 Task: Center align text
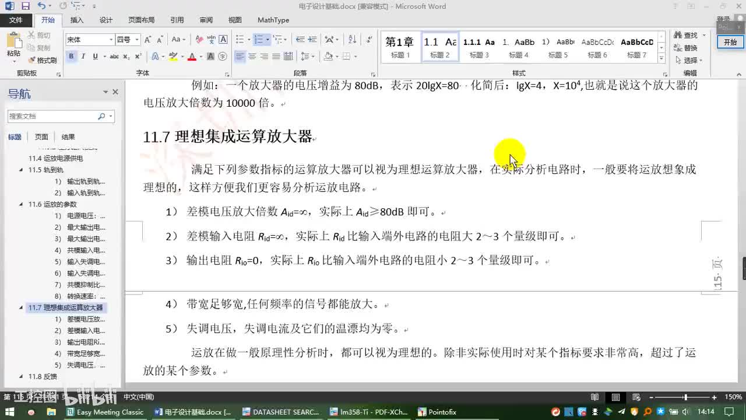coord(252,57)
